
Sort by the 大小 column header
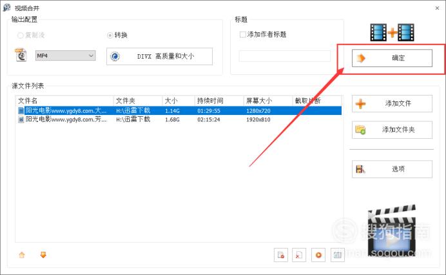179,101
